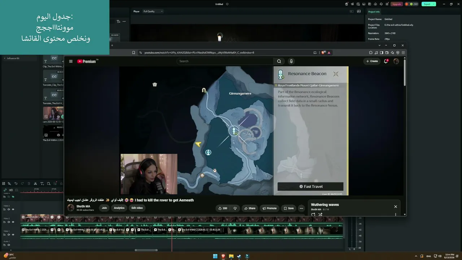Click Fast Travel in the video
This screenshot has width=462, height=260.
point(310,186)
